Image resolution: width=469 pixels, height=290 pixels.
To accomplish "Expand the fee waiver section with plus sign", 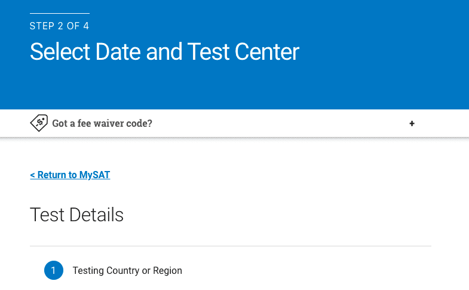I will point(412,123).
